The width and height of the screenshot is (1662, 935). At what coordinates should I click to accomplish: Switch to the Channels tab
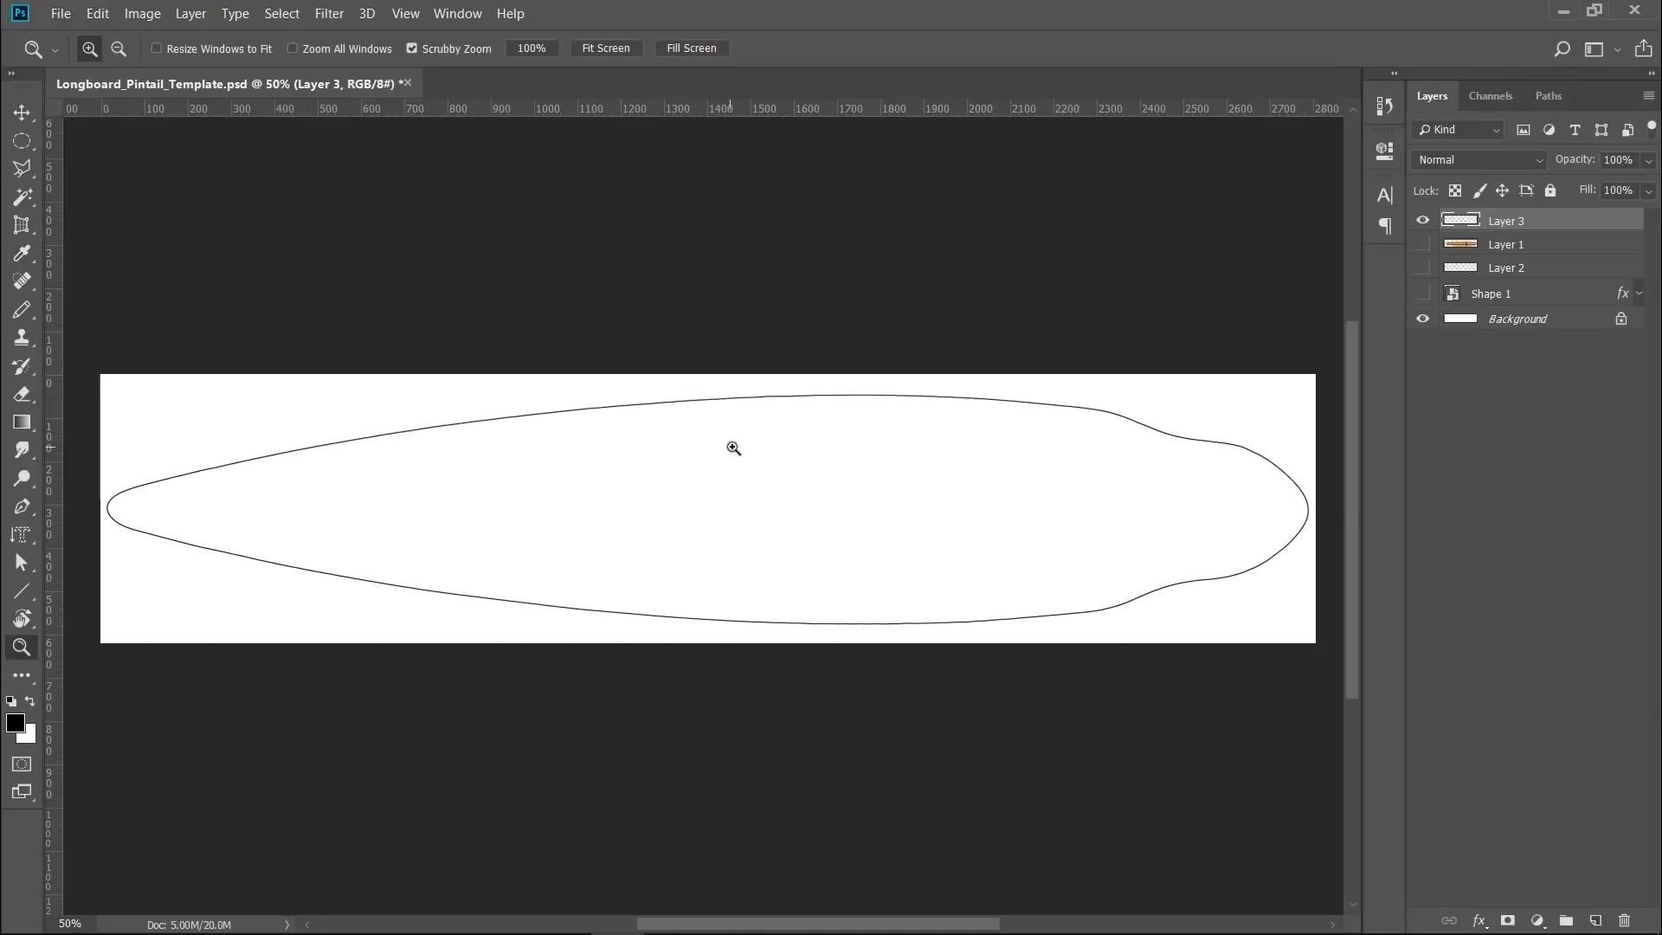[x=1491, y=95]
